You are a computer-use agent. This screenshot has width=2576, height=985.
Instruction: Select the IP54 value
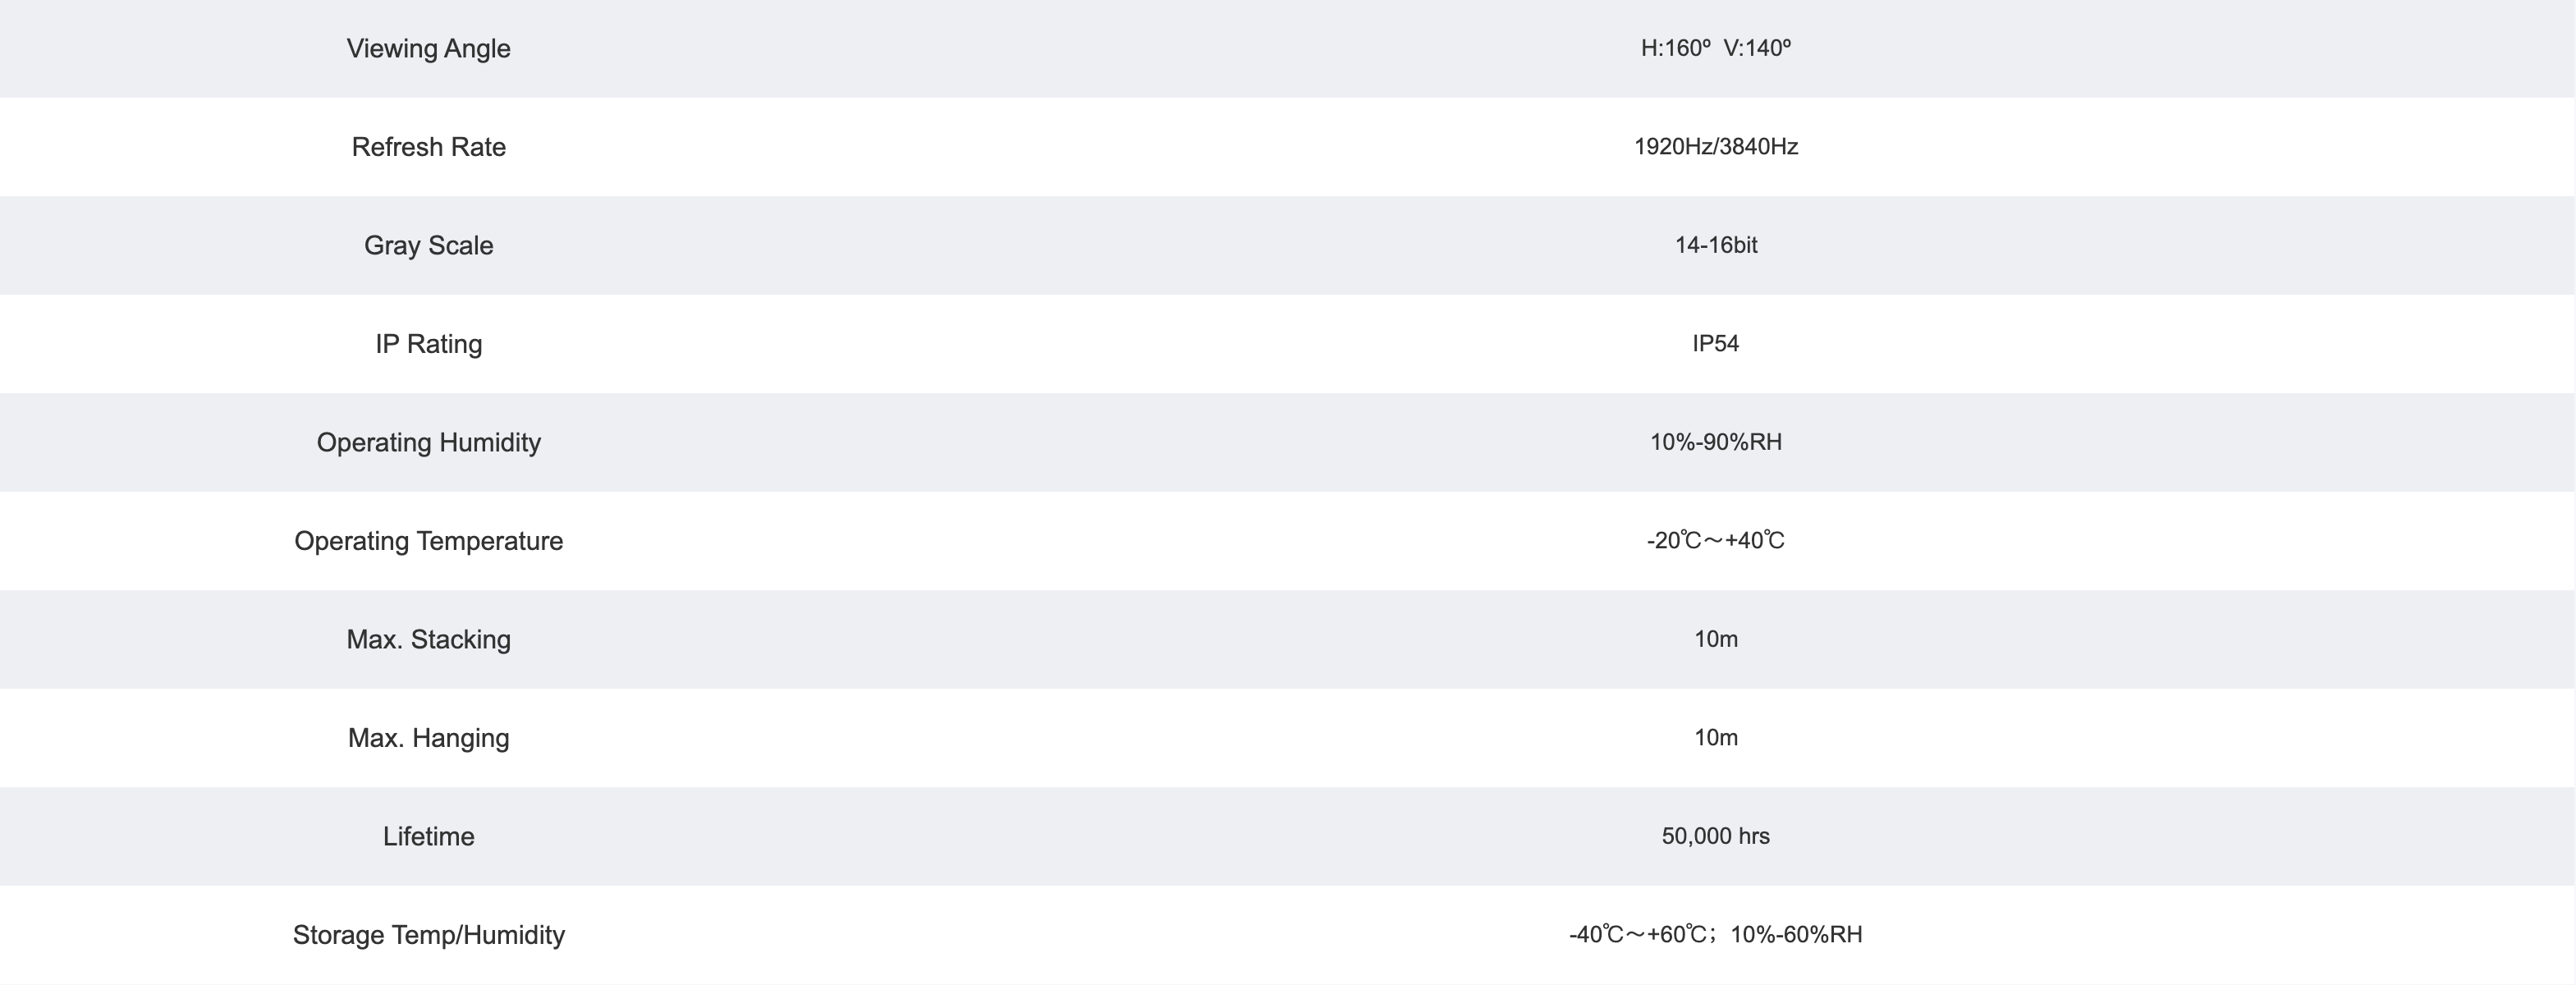[x=1716, y=344]
